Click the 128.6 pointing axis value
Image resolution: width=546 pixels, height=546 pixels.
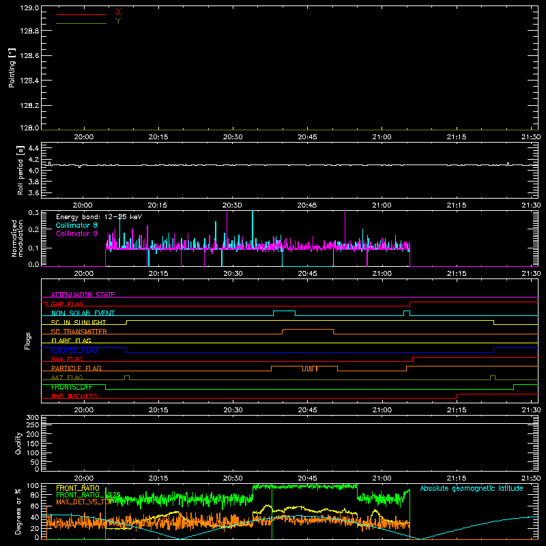click(29, 56)
